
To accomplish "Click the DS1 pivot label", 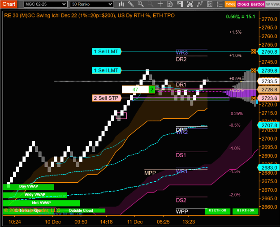I will click(x=181, y=155).
